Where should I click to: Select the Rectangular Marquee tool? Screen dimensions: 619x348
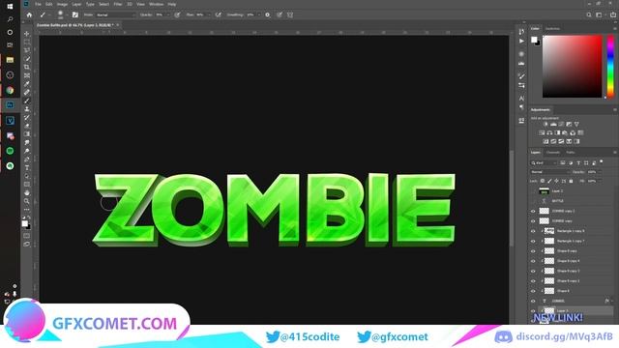(x=27, y=43)
